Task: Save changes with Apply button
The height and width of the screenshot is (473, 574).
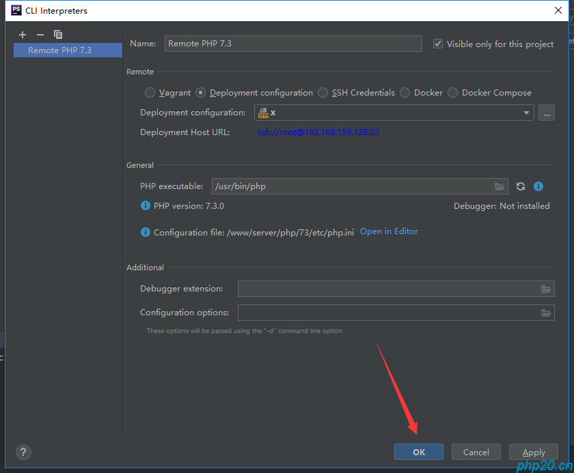Action: (534, 452)
